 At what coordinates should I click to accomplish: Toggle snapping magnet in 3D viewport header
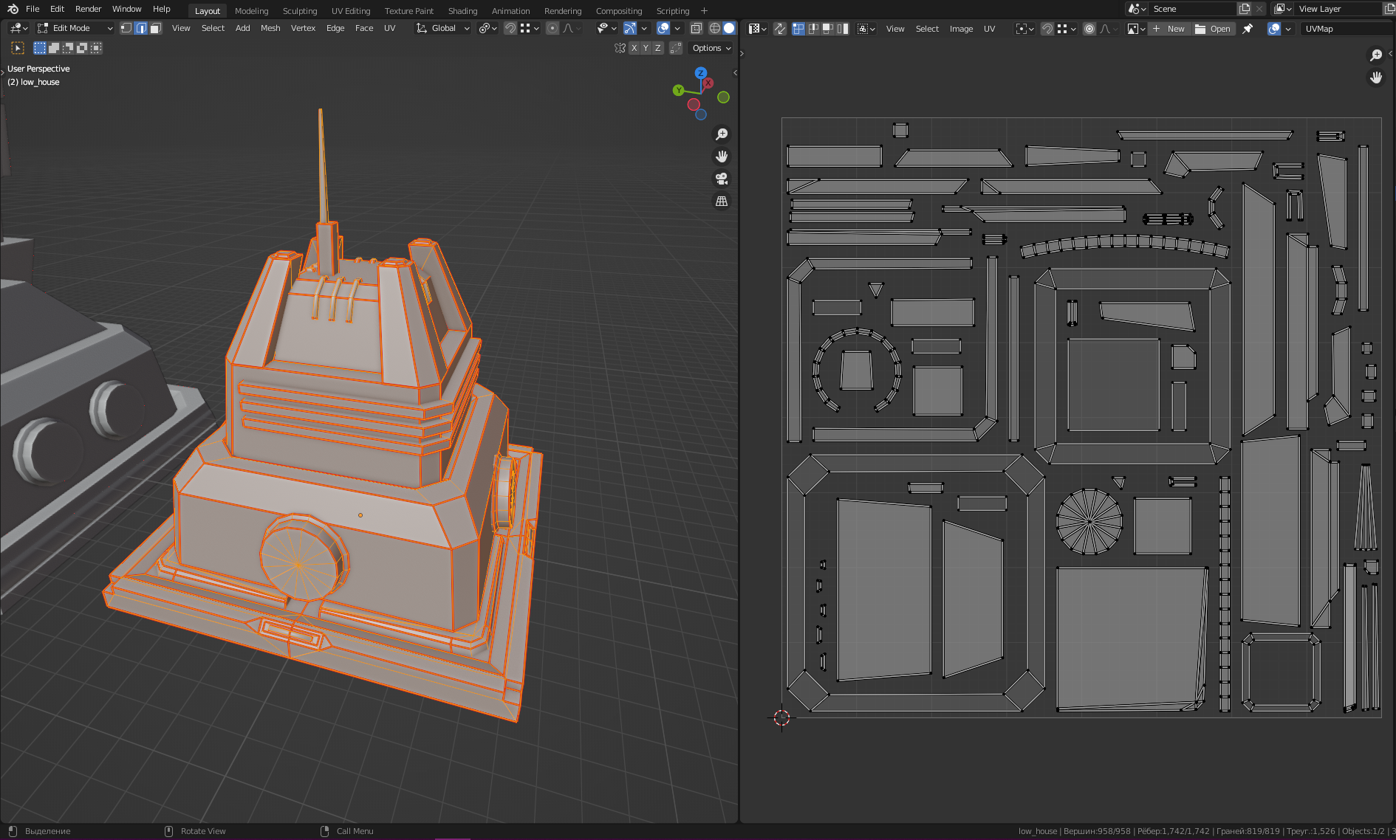point(510,28)
